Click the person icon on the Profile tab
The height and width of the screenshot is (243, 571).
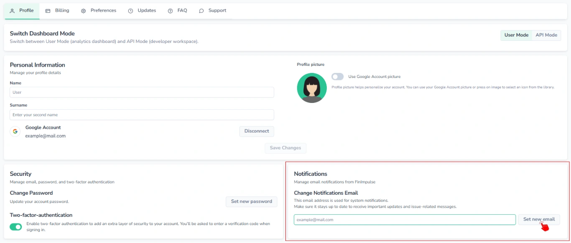tap(12, 10)
